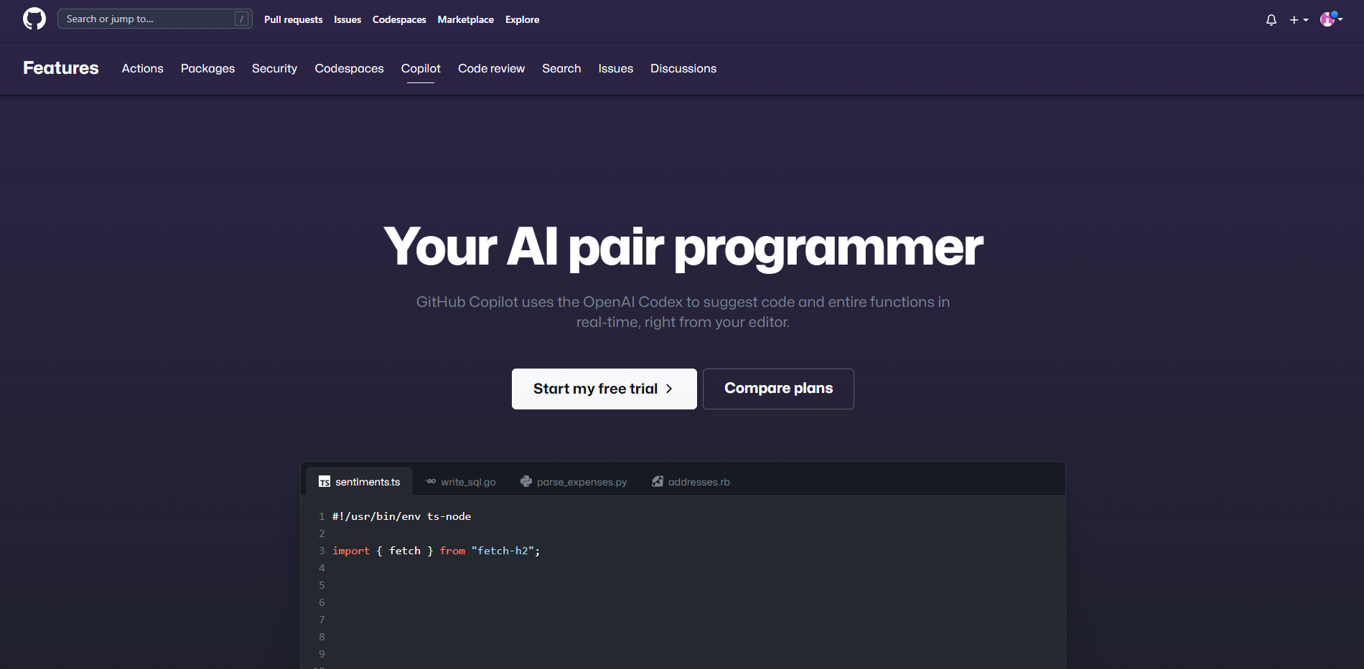Open the Explore menu item
Screen dimensions: 1364x669
[x=522, y=19]
